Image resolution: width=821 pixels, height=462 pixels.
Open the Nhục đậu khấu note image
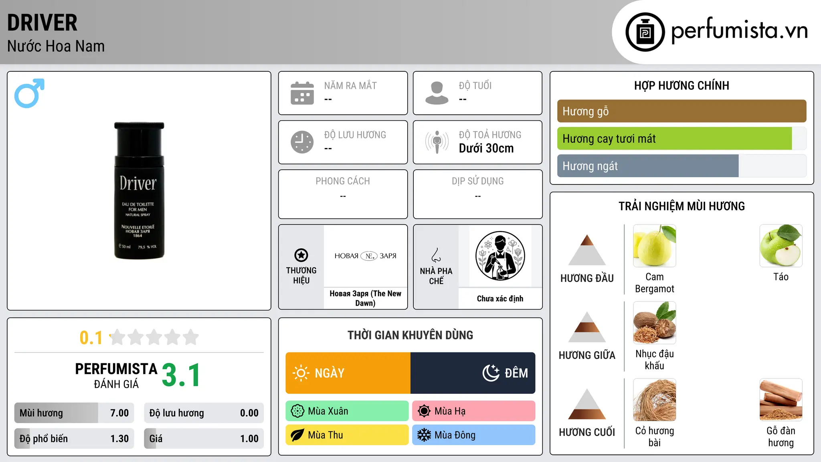[655, 323]
